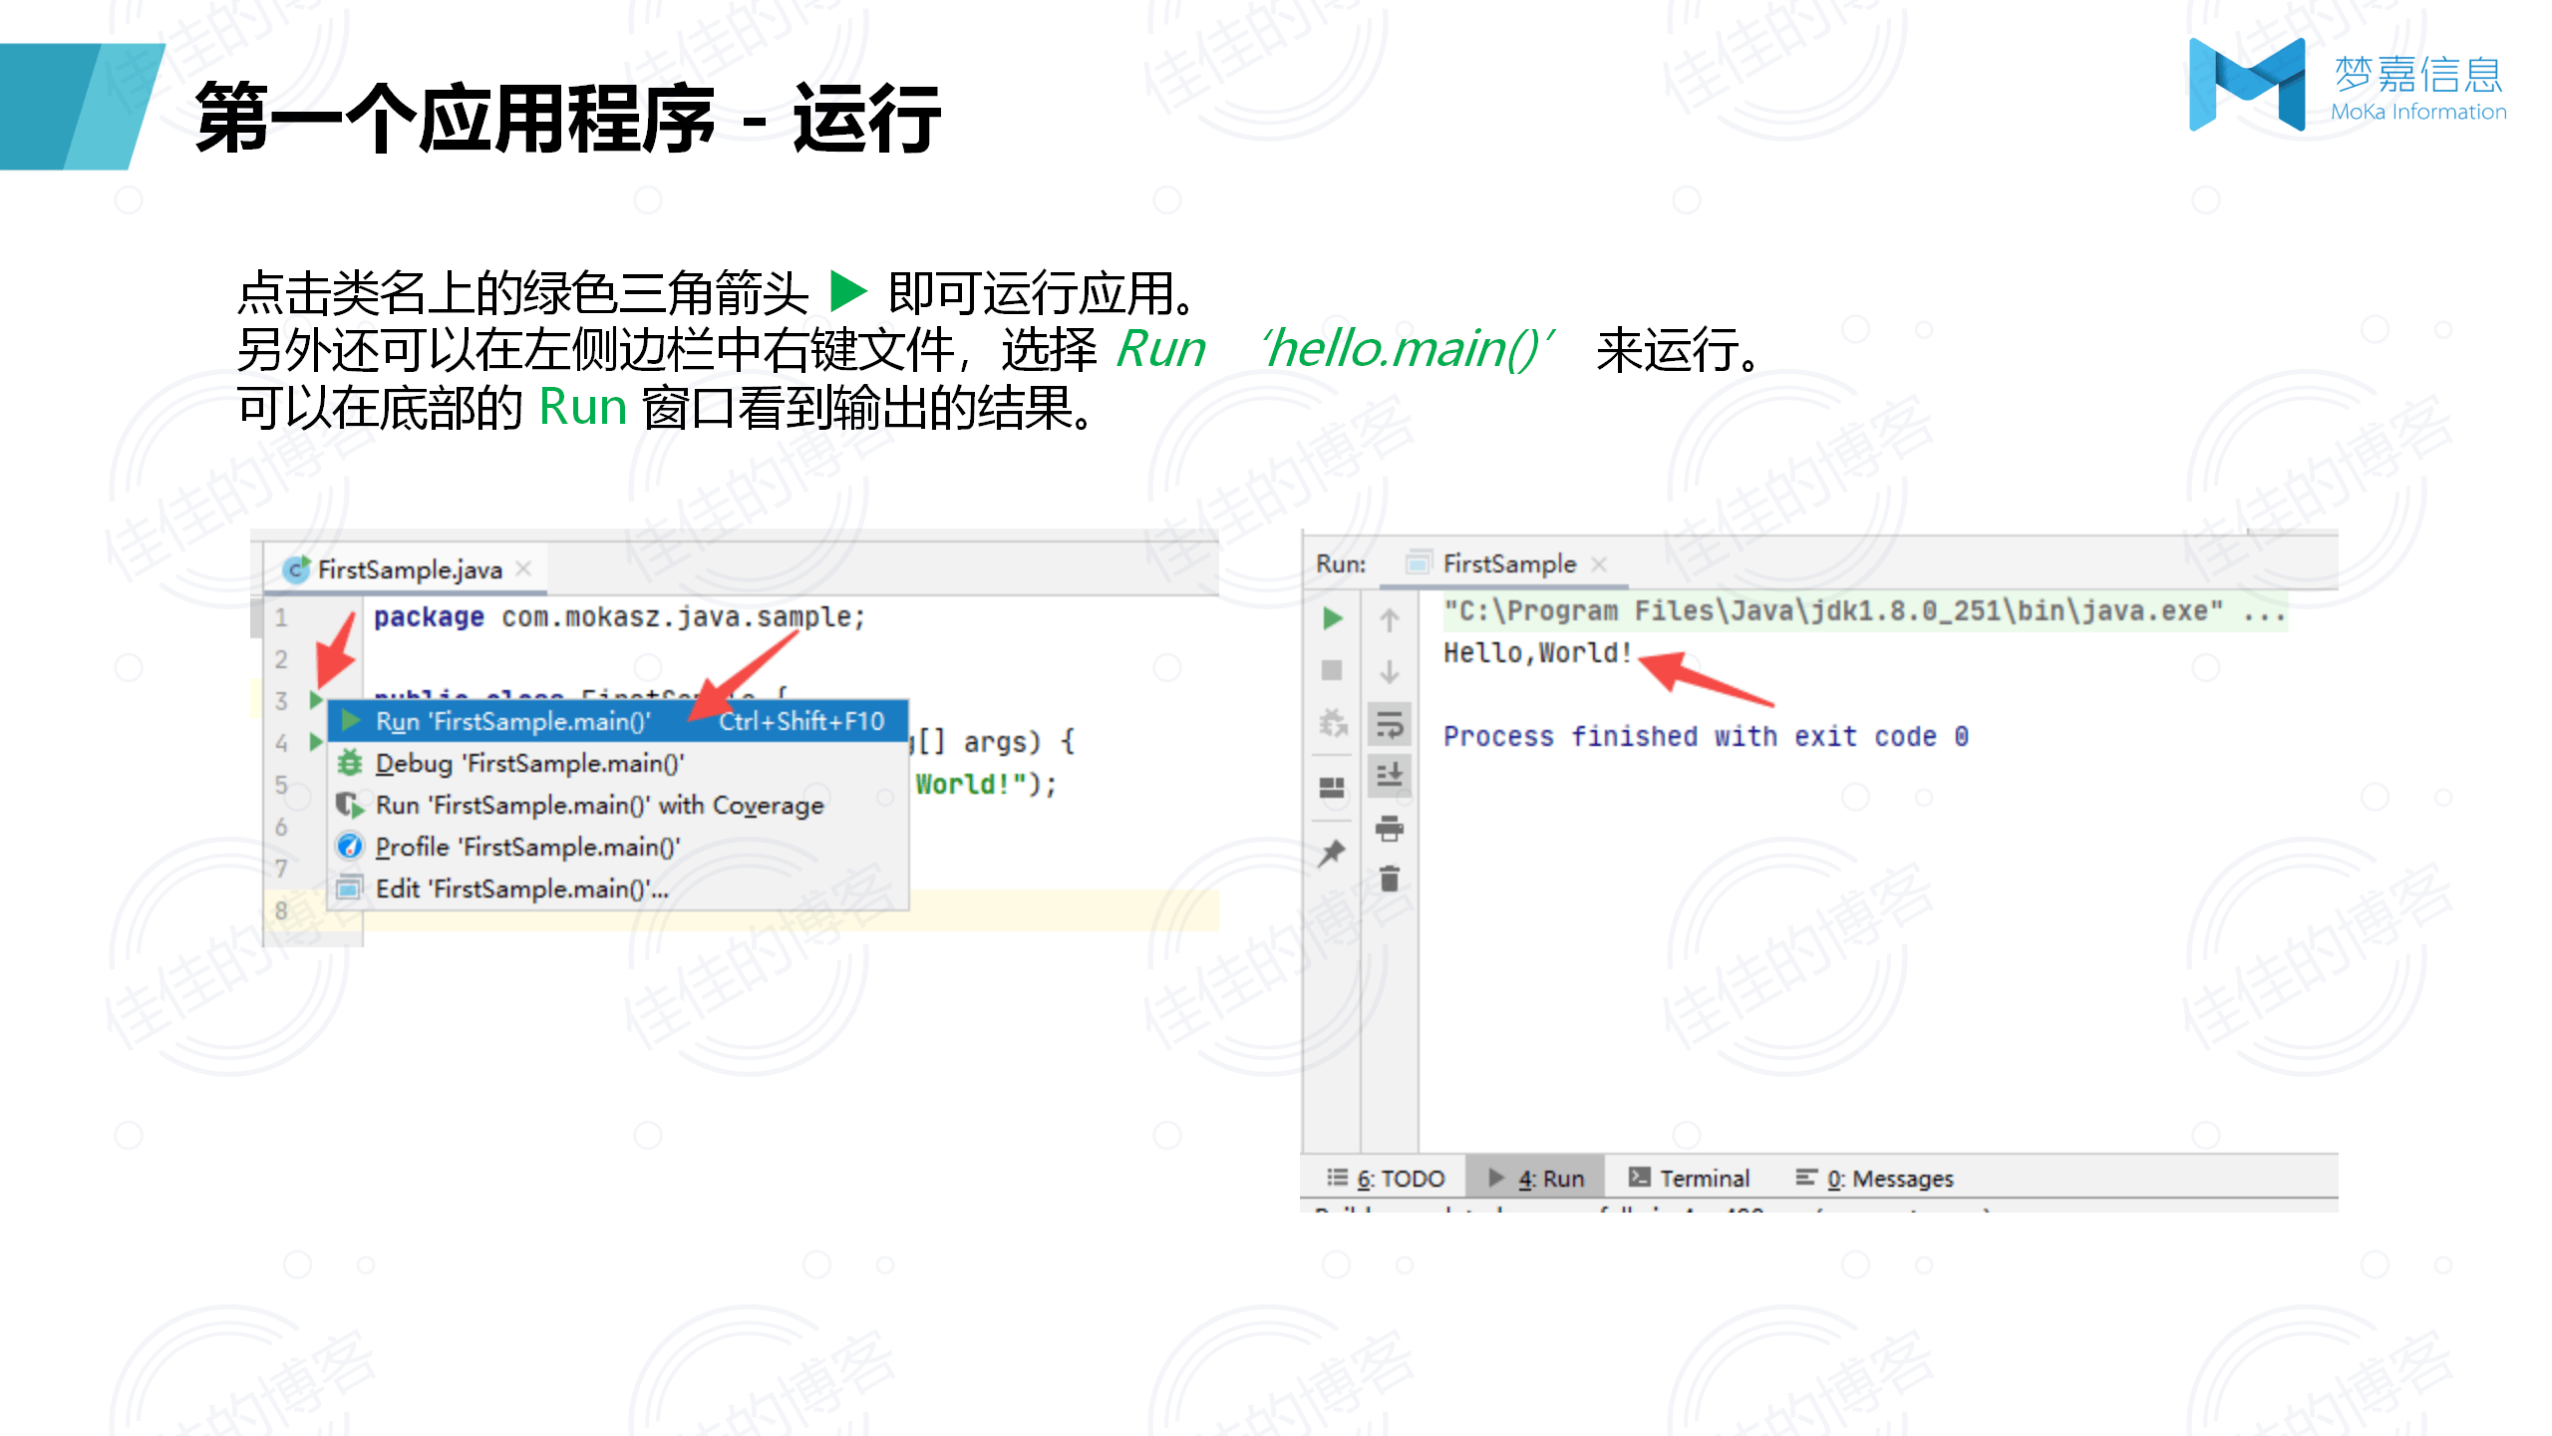Open the 0: Messages tool window tab
The height and width of the screenshot is (1436, 2552).
1874,1178
